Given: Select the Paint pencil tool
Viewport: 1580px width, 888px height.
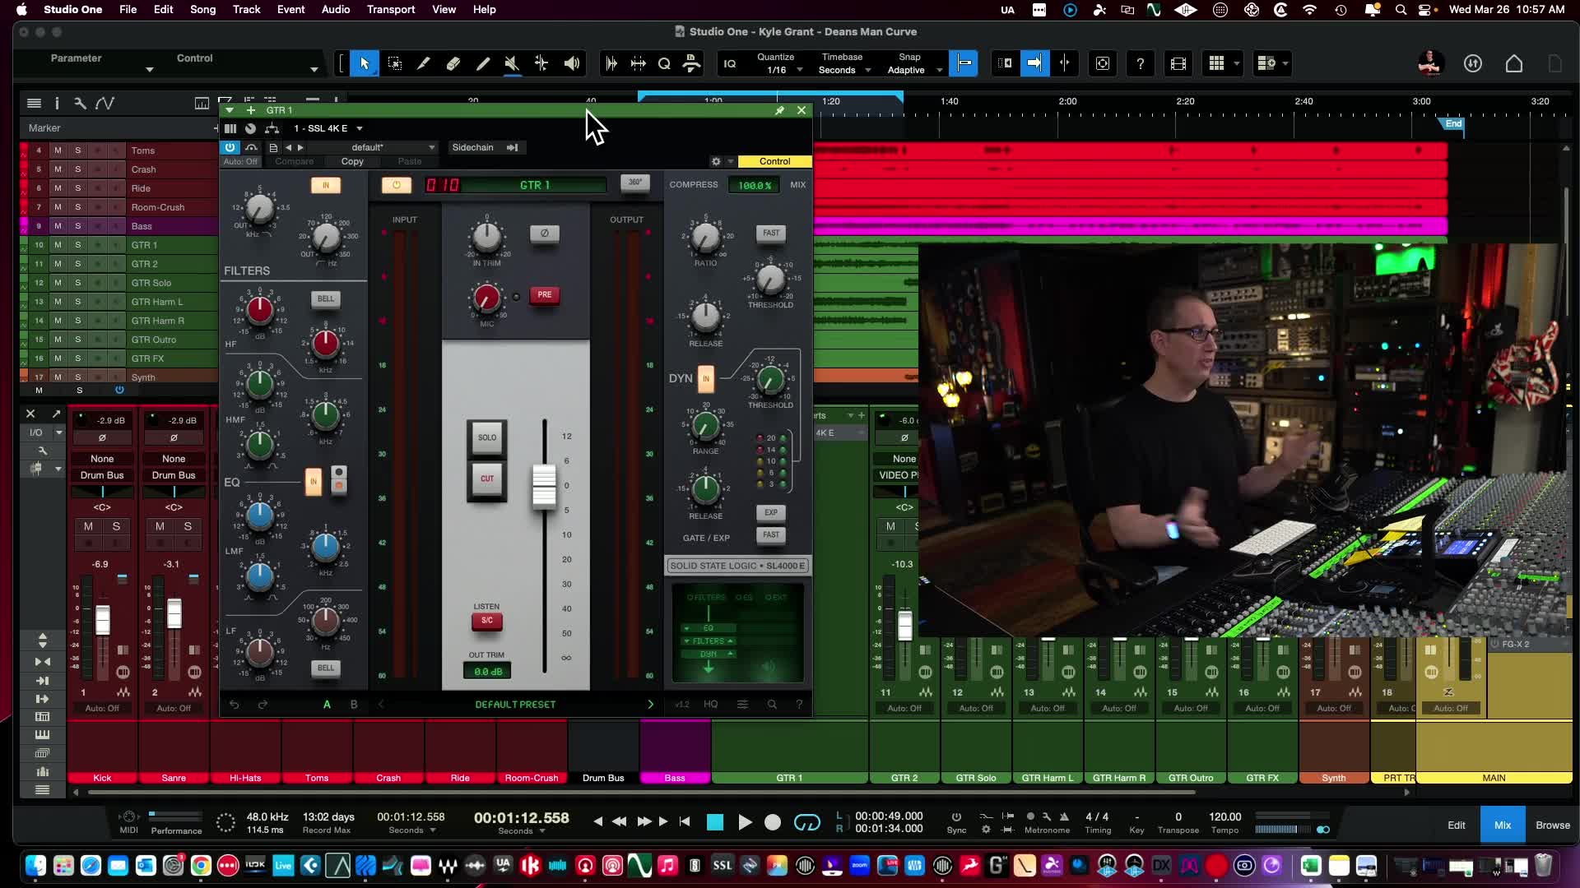Looking at the screenshot, I should pyautogui.click(x=483, y=63).
